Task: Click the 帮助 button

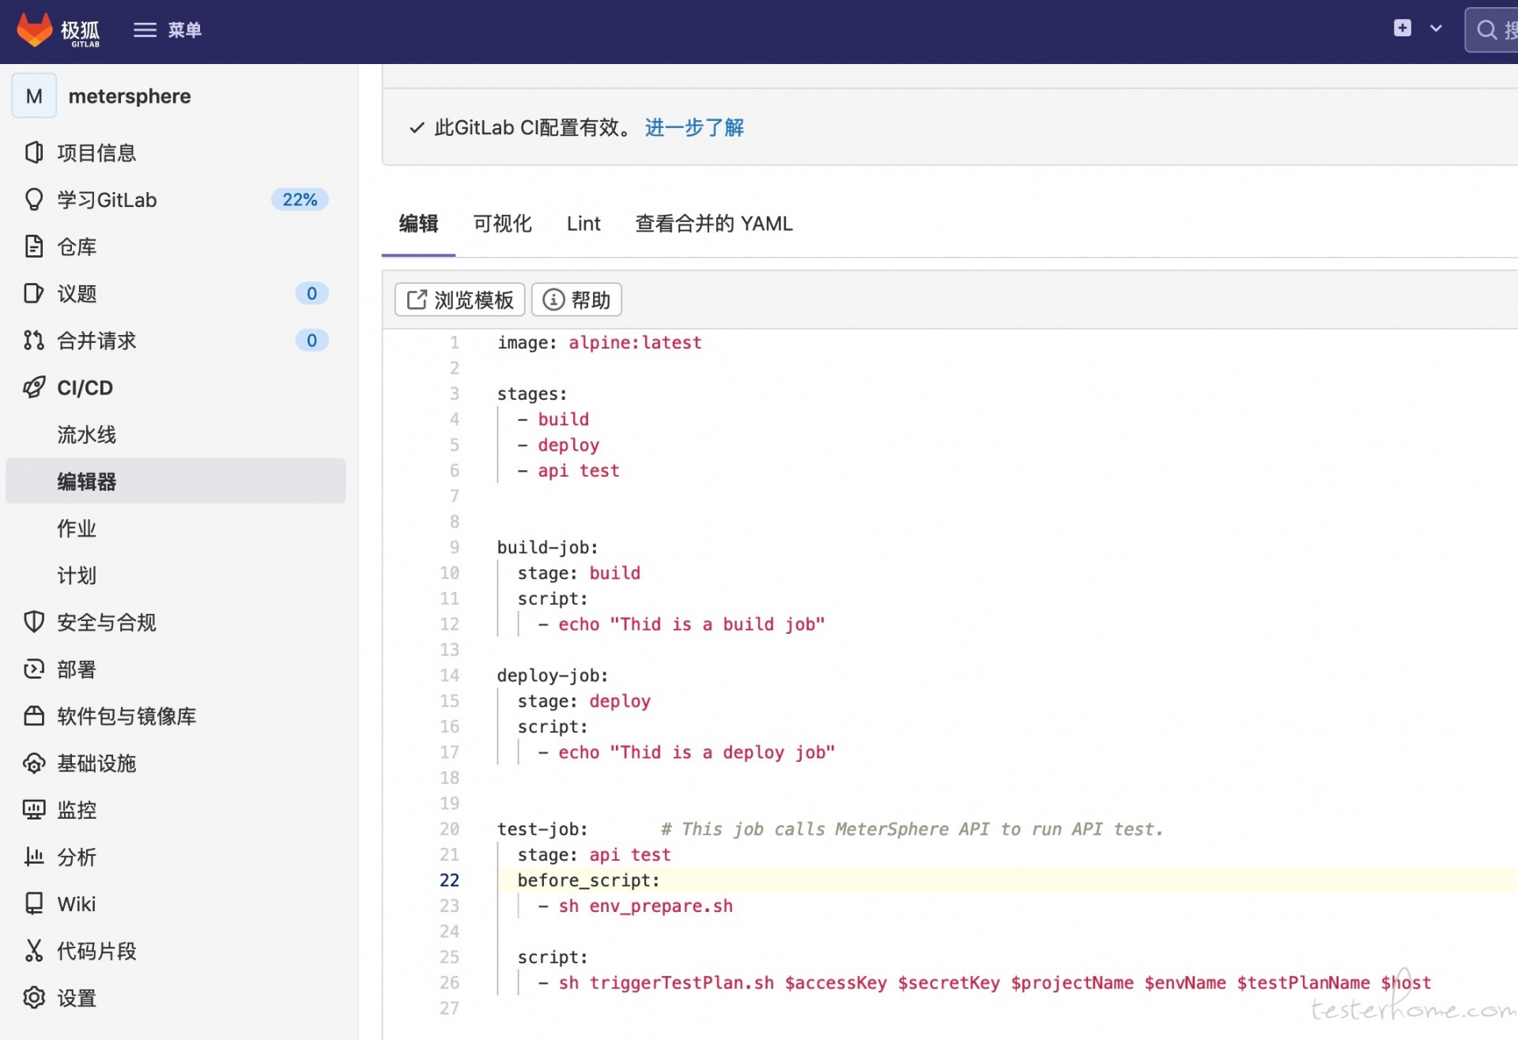Action: tap(576, 300)
